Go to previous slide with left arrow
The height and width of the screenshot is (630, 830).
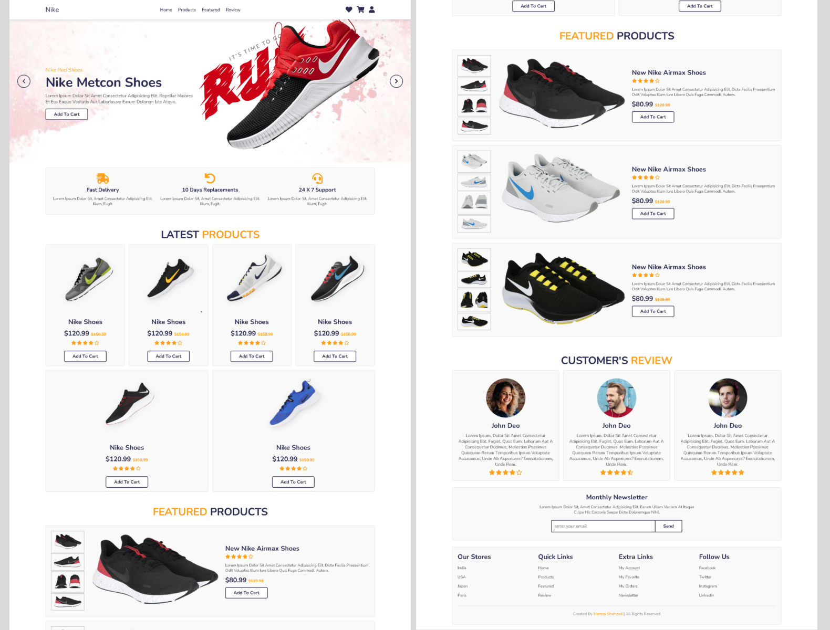(x=24, y=81)
